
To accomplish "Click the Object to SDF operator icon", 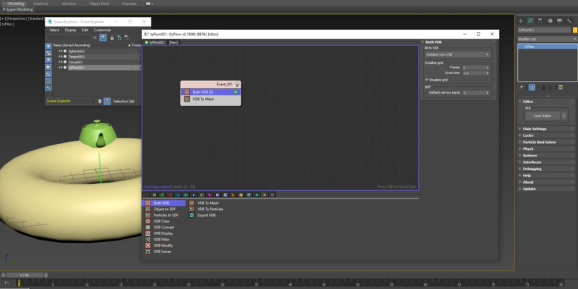I will click(148, 209).
